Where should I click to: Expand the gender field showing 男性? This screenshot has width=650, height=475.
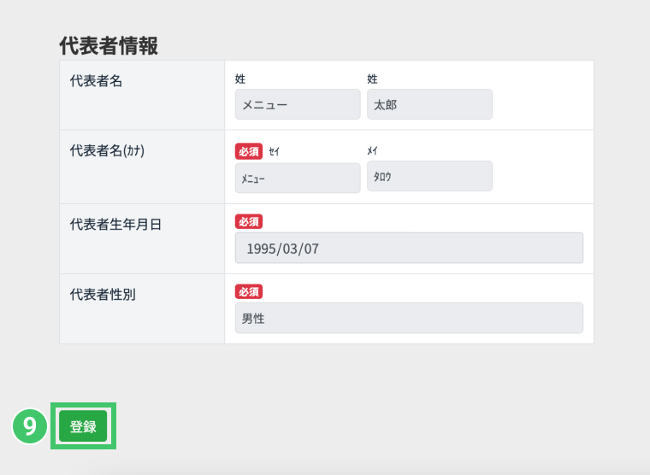pos(409,318)
